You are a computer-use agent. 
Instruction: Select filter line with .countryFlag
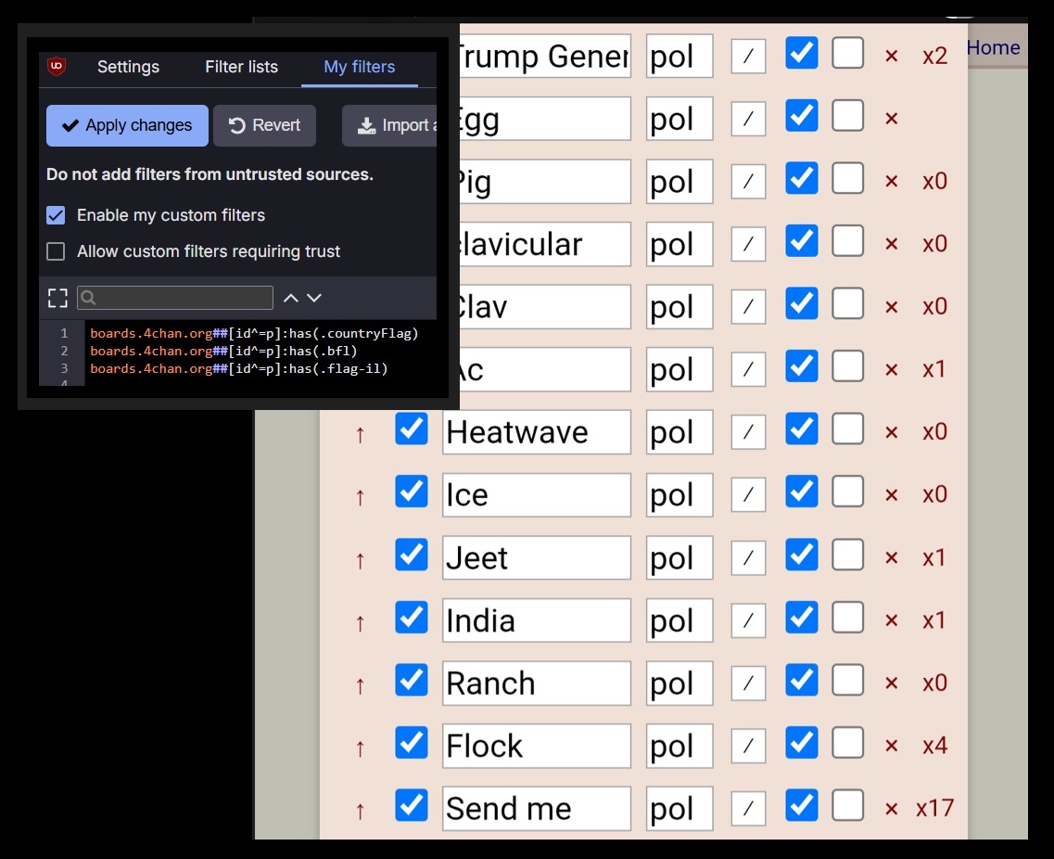[x=254, y=333]
